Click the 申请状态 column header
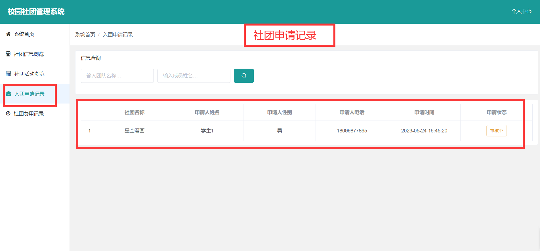The width and height of the screenshot is (540, 251). pos(496,112)
